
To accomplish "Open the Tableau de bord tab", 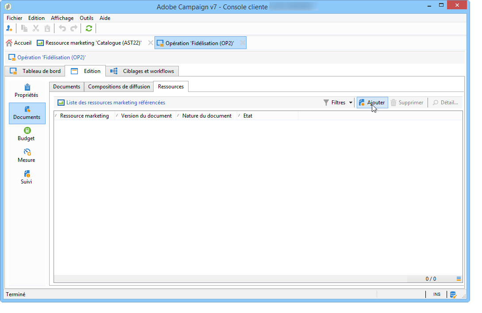I will click(x=35, y=71).
